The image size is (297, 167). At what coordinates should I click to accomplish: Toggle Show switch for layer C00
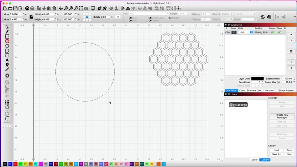point(280,32)
